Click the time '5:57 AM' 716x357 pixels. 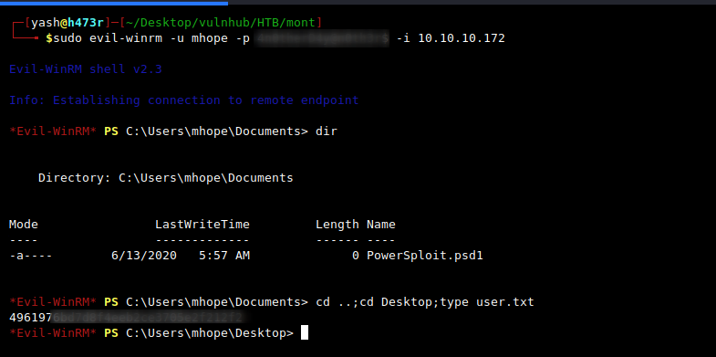pos(224,256)
